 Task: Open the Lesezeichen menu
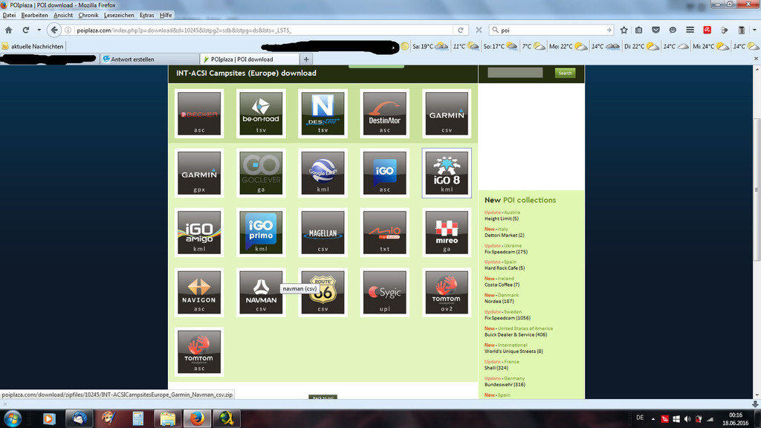click(119, 15)
